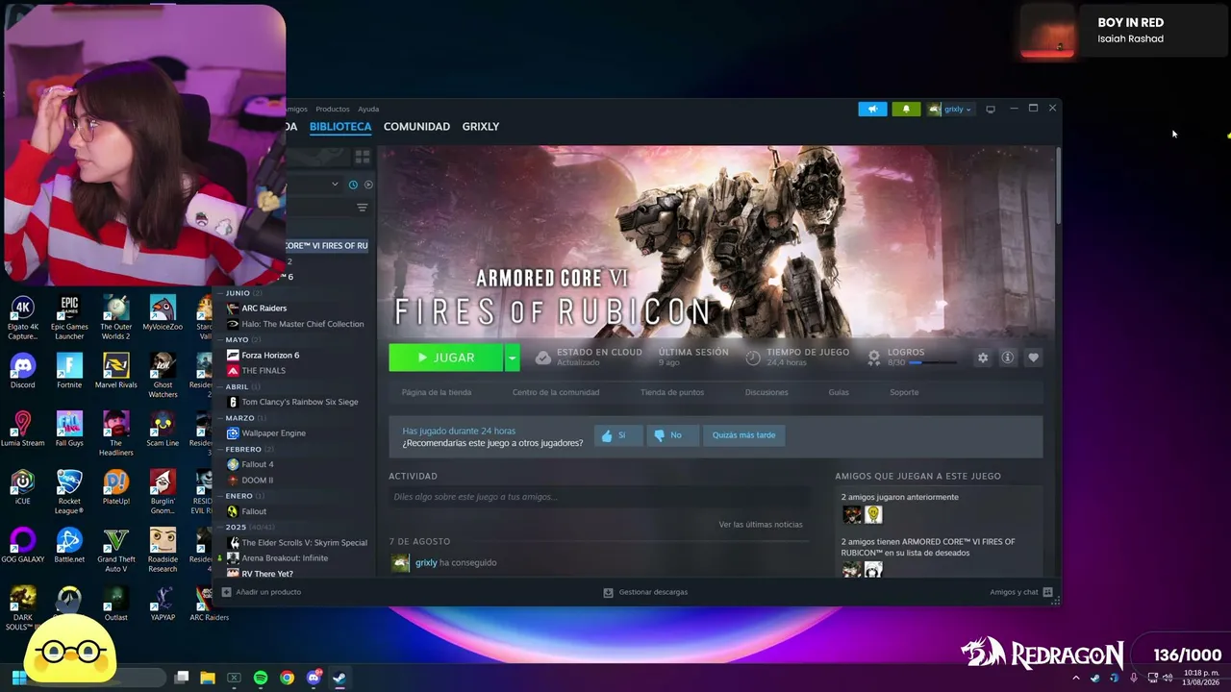
Task: Open Google Chrome from the taskbar
Action: (x=287, y=678)
